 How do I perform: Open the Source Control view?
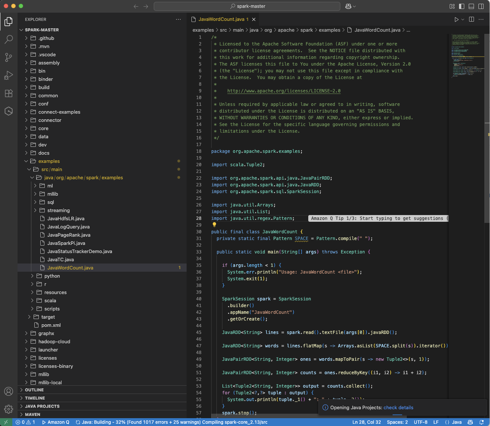pyautogui.click(x=9, y=57)
